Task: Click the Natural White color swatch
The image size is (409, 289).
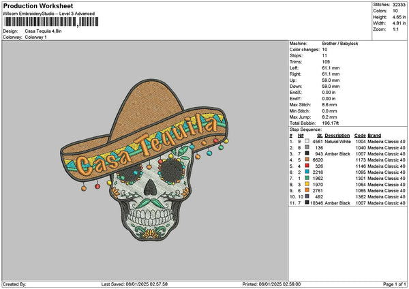Action: coord(308,141)
